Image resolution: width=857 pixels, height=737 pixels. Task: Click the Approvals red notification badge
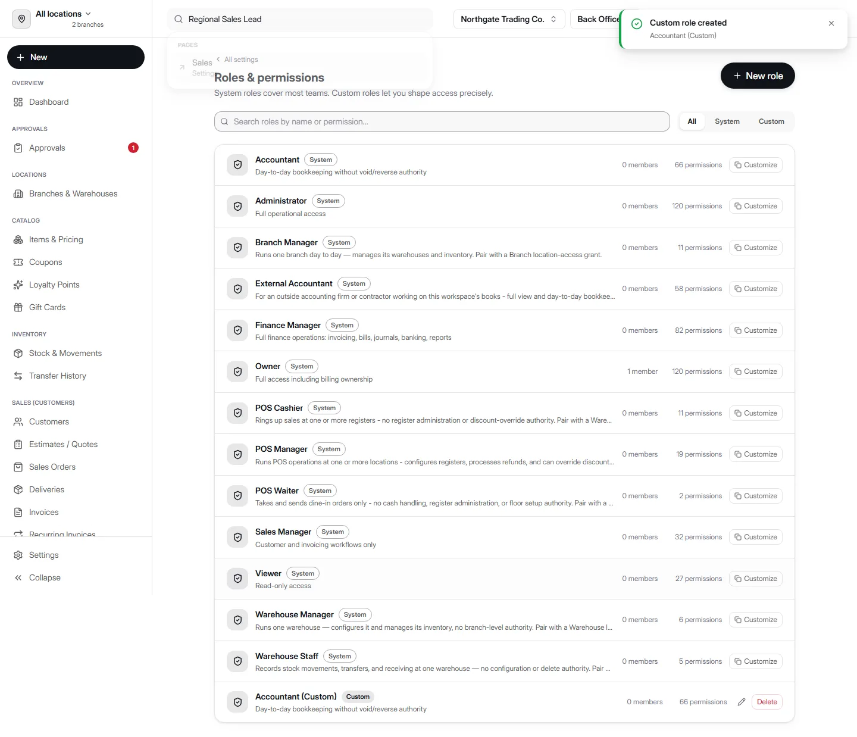pyautogui.click(x=133, y=148)
